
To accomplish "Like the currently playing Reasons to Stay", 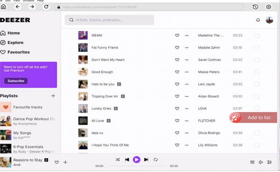I will pyautogui.click(x=57, y=162).
